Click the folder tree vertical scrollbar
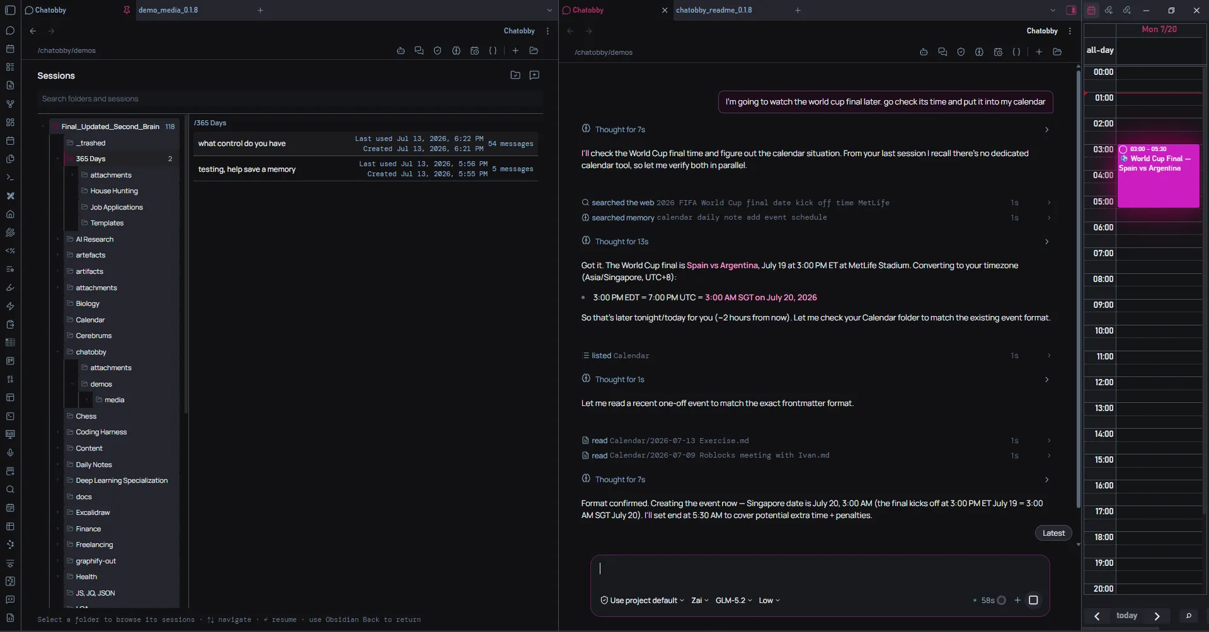Image resolution: width=1209 pixels, height=632 pixels. [x=186, y=264]
